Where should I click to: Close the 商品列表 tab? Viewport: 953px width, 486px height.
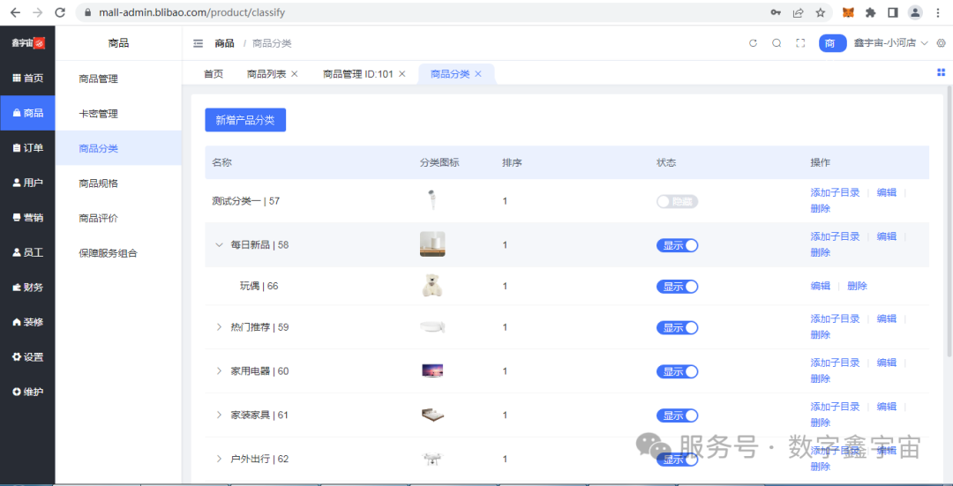pyautogui.click(x=295, y=74)
